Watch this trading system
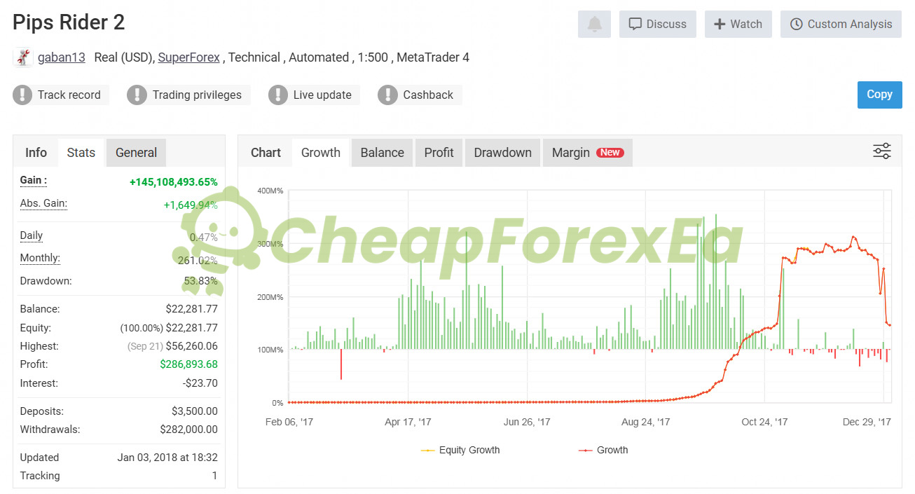 [738, 24]
